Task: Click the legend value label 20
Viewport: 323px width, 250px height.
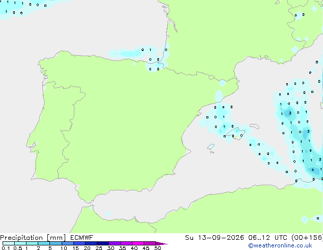Action: point(87,248)
